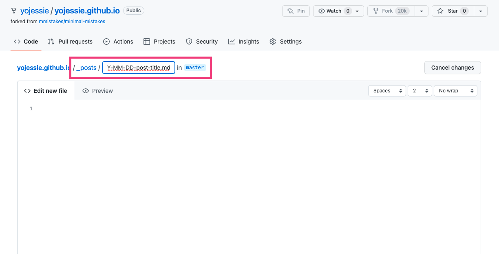
Task: Open the No wrap line mode dropdown
Action: click(455, 91)
